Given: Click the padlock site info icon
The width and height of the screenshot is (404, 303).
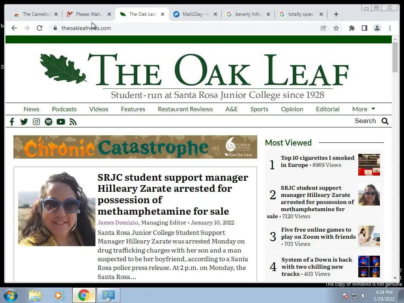Looking at the screenshot, I should (x=55, y=28).
